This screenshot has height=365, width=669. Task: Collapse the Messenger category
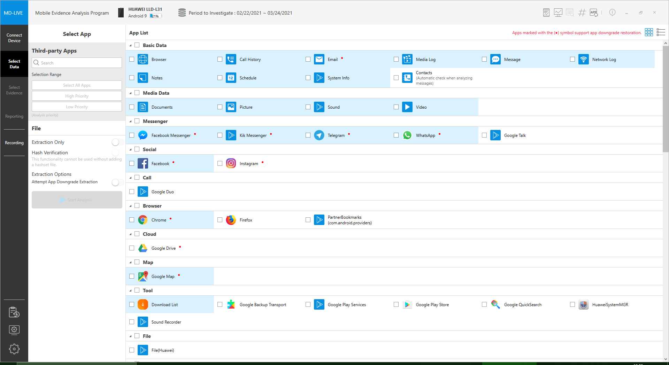pyautogui.click(x=131, y=122)
